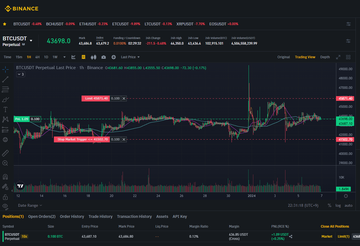Select the brush drawing tool

(x=5, y=99)
